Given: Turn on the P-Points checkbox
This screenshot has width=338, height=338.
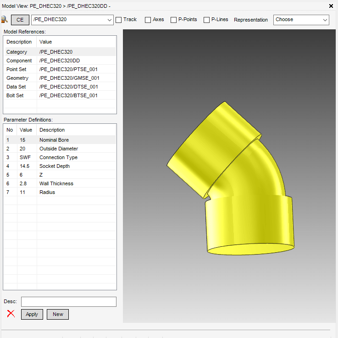Looking at the screenshot, I should (x=173, y=20).
